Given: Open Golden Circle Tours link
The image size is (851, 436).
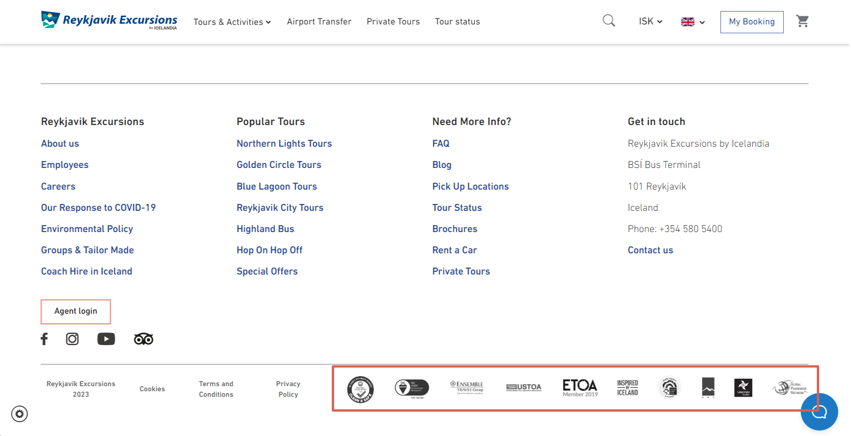Looking at the screenshot, I should coord(279,165).
